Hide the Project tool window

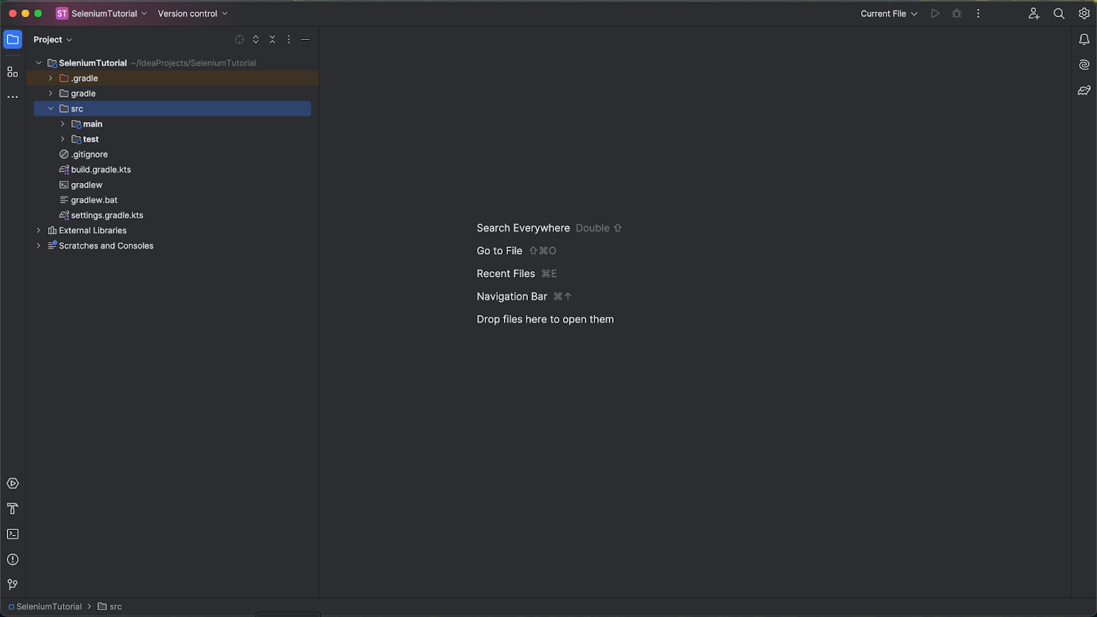pos(306,39)
